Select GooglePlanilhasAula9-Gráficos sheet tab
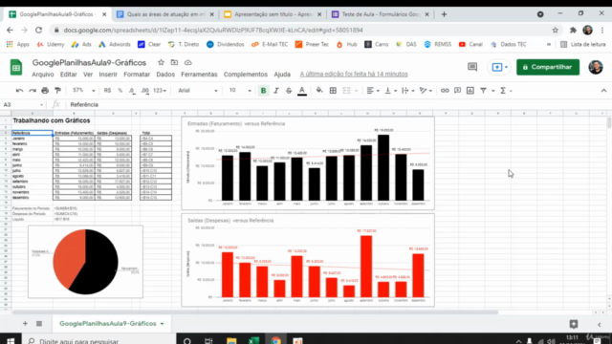The image size is (612, 344). [111, 323]
